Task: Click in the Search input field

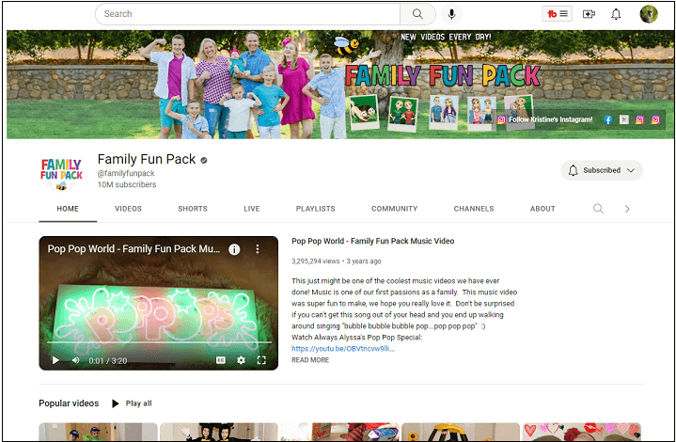Action: (x=248, y=14)
